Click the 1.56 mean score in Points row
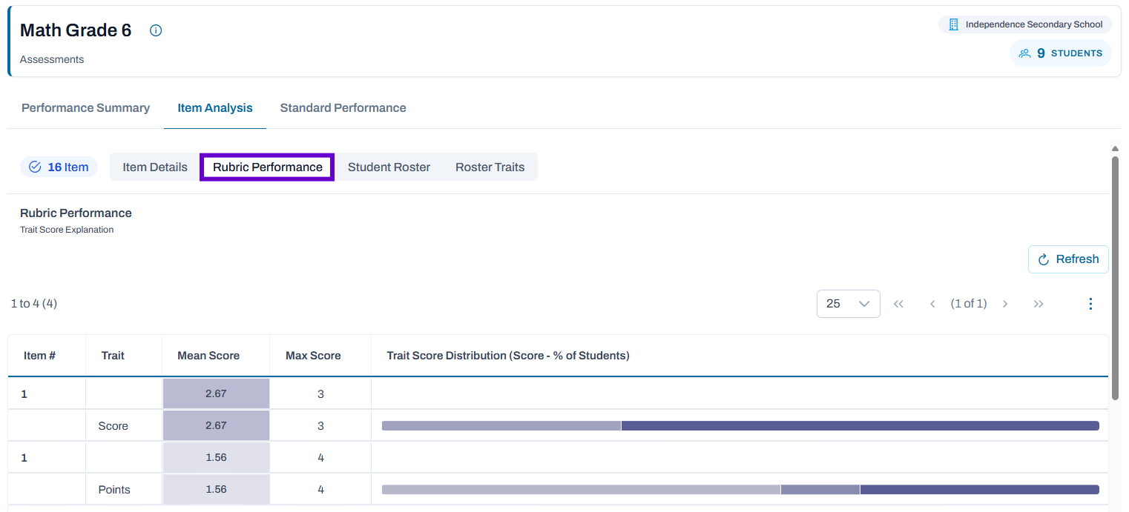Screen dimensions: 1129x512 [x=216, y=489]
